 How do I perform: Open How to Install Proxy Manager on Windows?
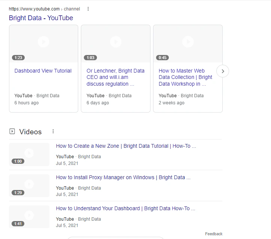(123, 178)
